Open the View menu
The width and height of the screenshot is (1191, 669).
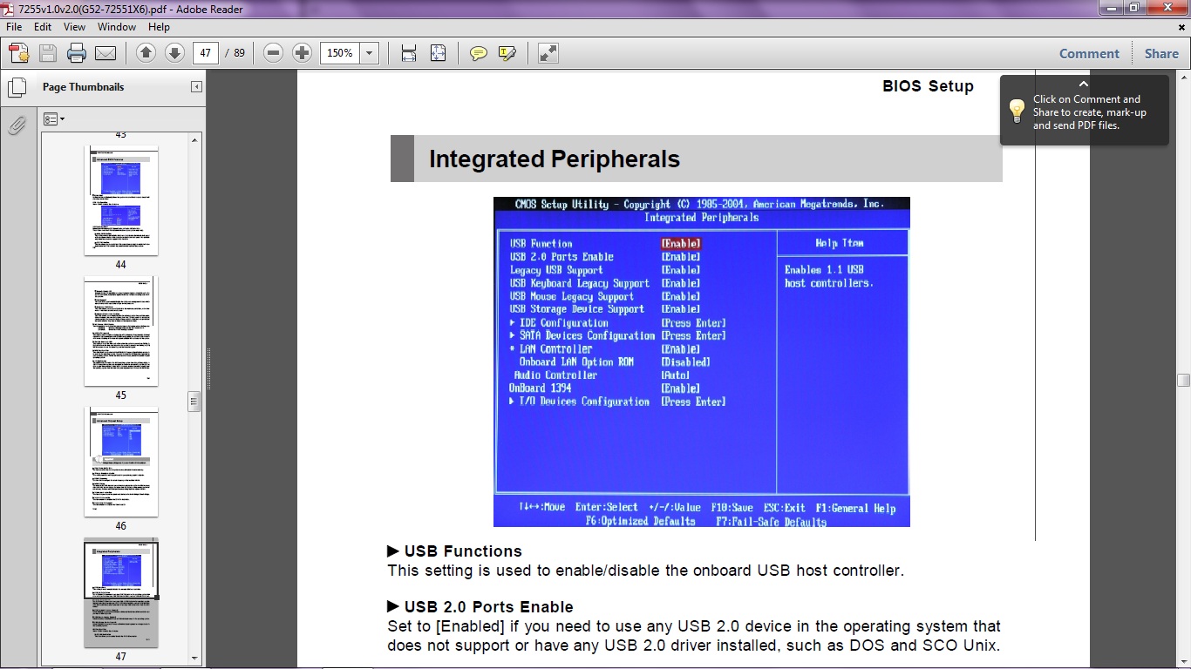74,27
